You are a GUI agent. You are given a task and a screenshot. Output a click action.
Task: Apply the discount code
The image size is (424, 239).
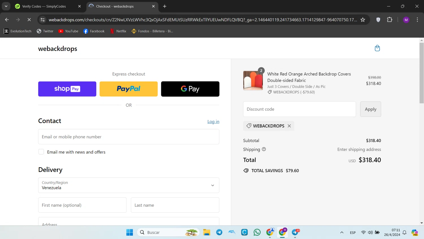(x=371, y=109)
